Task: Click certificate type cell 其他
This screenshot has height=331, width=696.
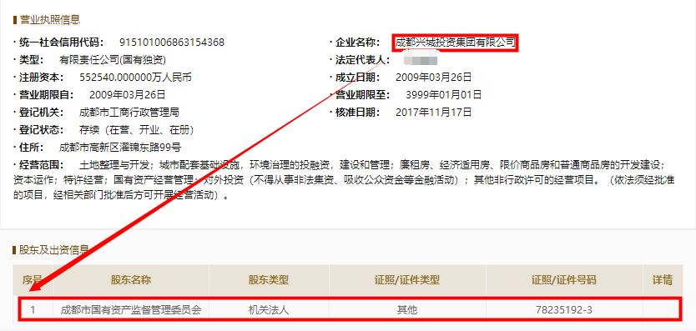Action: 407,309
